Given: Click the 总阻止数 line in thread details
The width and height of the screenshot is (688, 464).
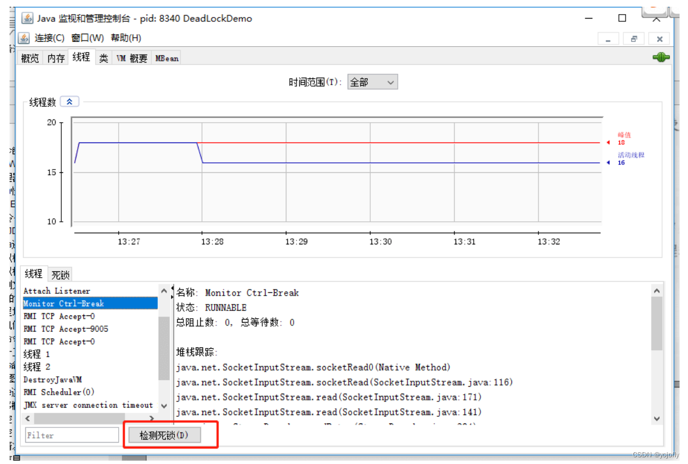Looking at the screenshot, I should click(235, 323).
